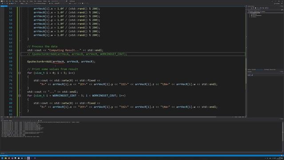Click the Solution Explorer panel title
Image resolution: width=284 pixels, height=160 pixels.
[251, 6]
